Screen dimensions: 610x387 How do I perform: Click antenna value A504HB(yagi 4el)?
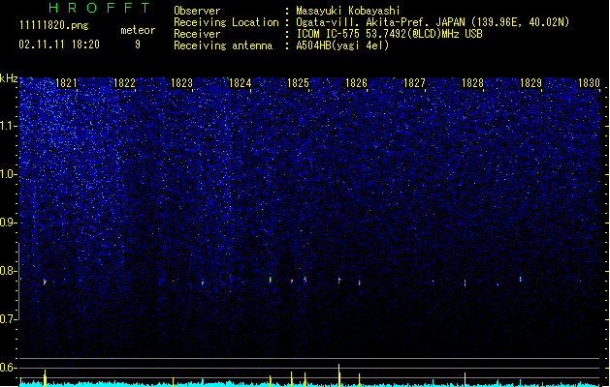pos(342,45)
